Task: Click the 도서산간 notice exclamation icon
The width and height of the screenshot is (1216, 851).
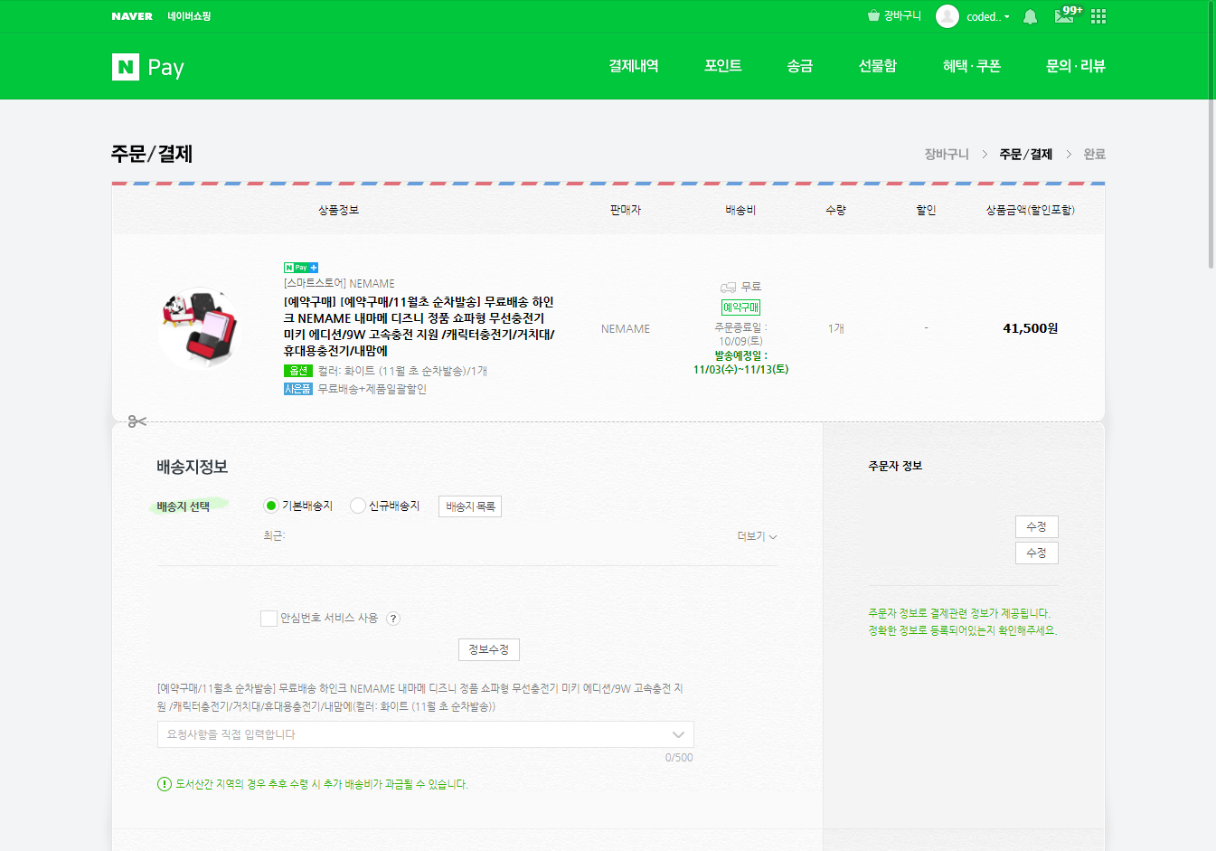Action: tap(165, 784)
